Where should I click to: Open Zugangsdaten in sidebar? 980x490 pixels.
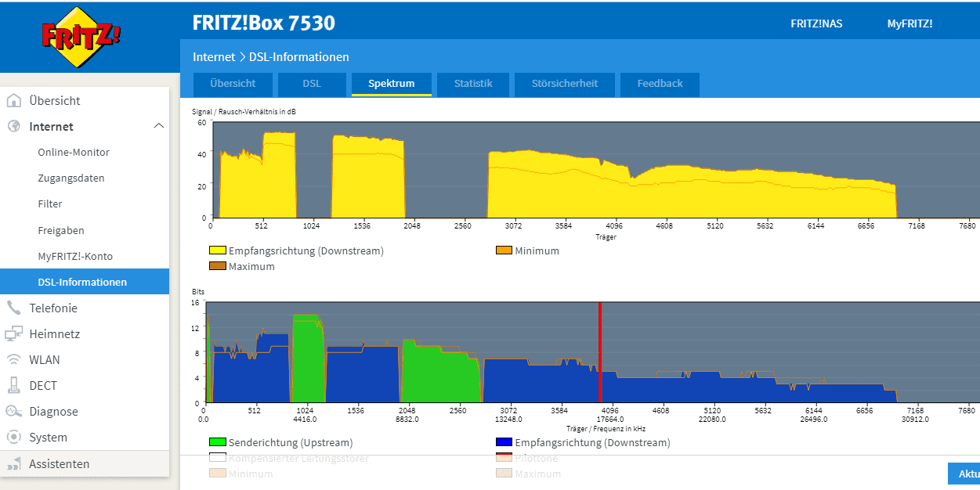click(x=71, y=178)
